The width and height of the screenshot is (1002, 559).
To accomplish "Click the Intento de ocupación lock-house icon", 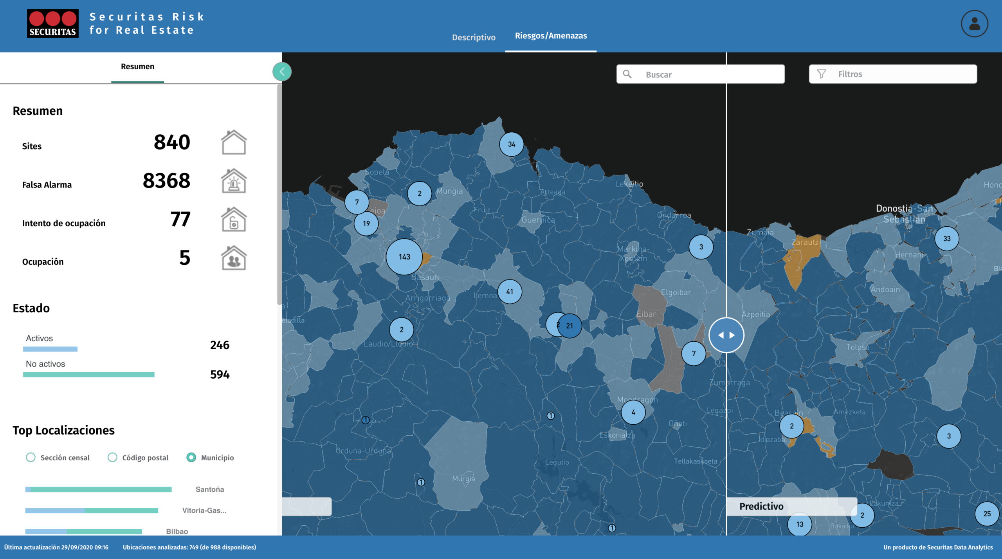I will (234, 219).
